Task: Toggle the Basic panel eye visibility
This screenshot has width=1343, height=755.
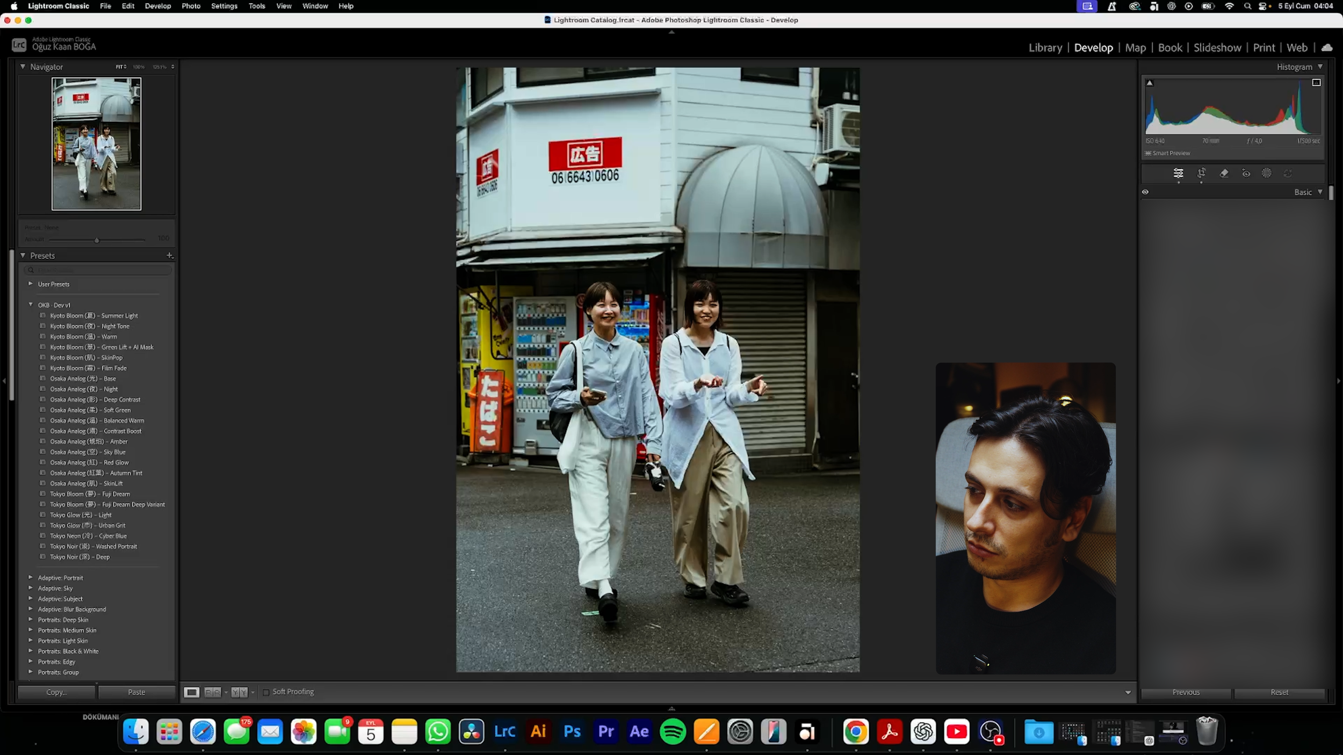Action: click(x=1145, y=192)
